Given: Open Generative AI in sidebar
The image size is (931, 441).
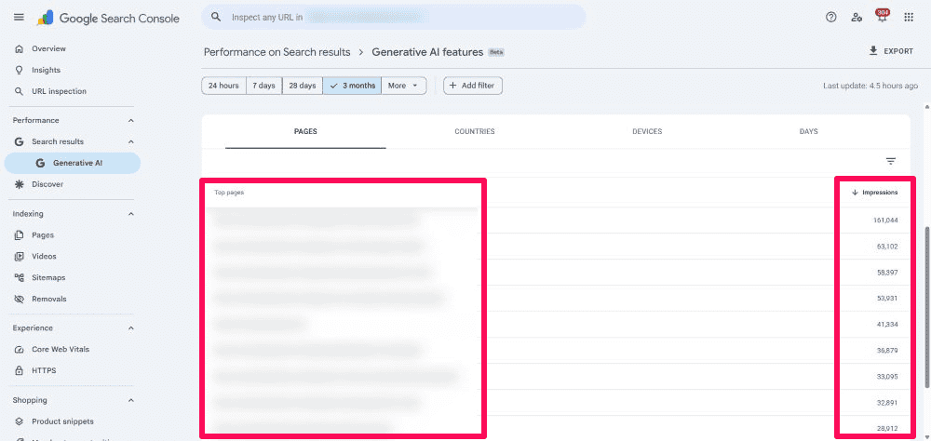Looking at the screenshot, I should (x=73, y=163).
